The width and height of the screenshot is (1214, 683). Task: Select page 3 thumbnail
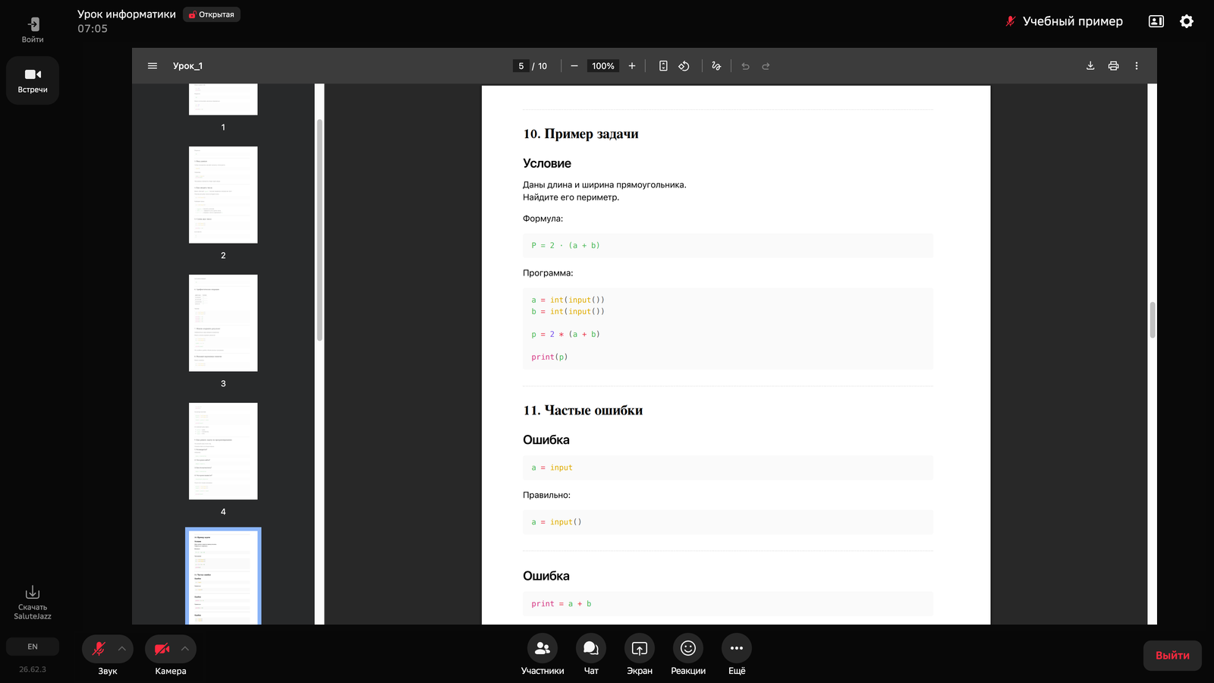(223, 323)
